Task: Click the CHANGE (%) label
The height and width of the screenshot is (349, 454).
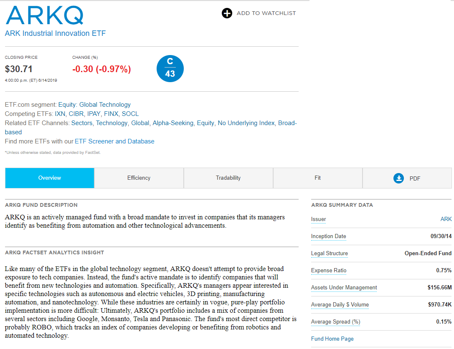Action: click(x=85, y=57)
